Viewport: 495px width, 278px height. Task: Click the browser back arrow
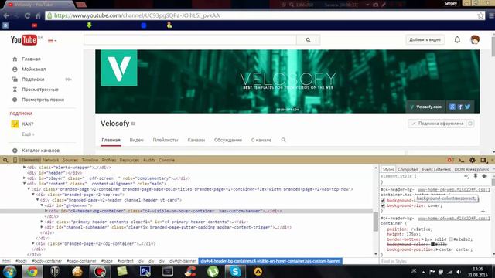coord(6,15)
